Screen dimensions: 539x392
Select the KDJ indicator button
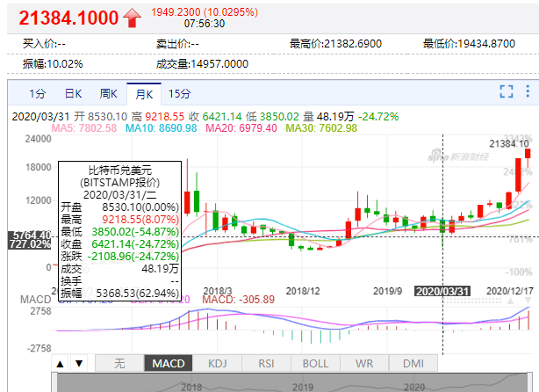[217, 363]
